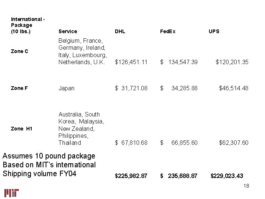Click the UPS total $229,023.43

227,176
